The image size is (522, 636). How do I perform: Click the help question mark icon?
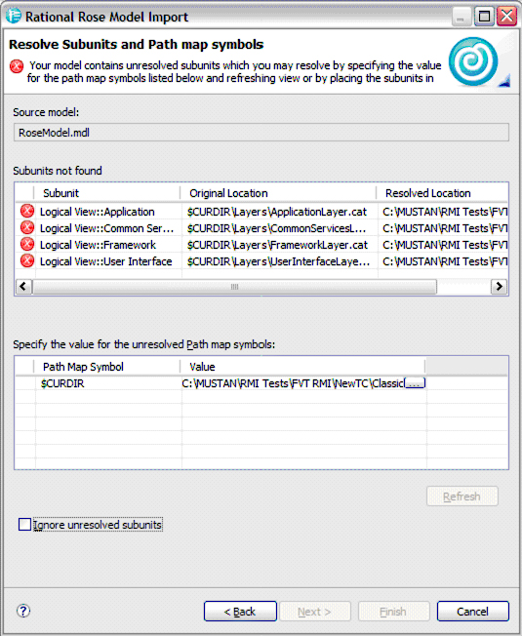point(23,611)
